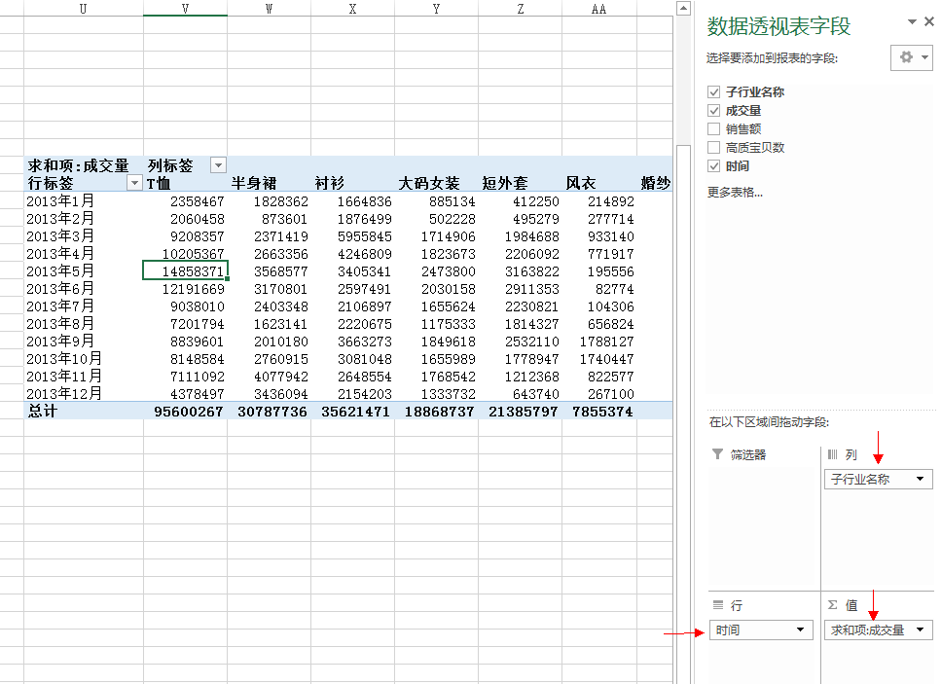The image size is (941, 684).
Task: Select cell with value 12191669
Action: pyautogui.click(x=186, y=289)
